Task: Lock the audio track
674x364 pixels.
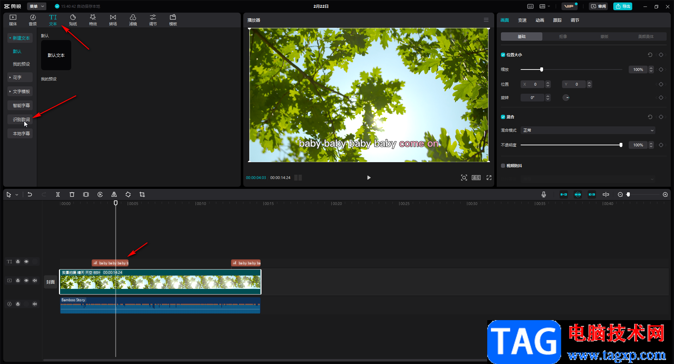Action: coord(18,304)
